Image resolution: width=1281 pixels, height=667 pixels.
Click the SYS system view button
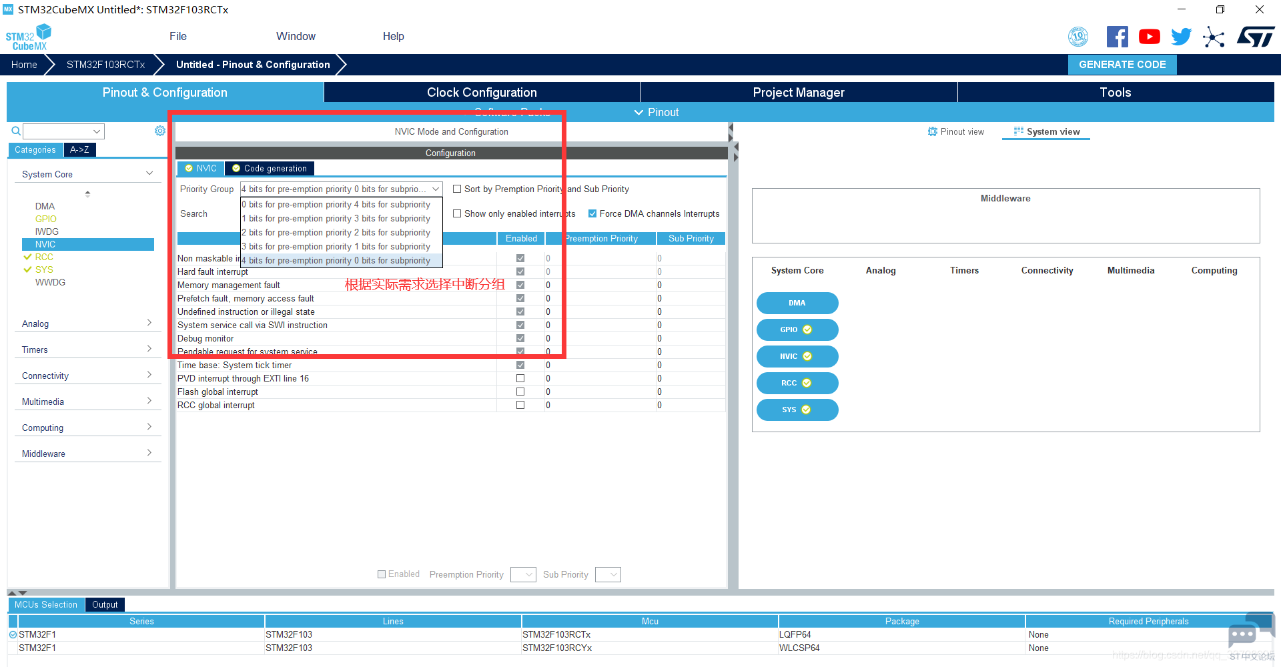pyautogui.click(x=797, y=410)
